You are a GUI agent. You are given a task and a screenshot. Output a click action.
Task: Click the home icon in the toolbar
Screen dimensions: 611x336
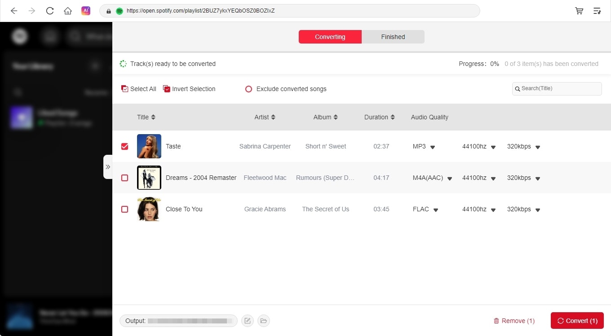click(68, 10)
